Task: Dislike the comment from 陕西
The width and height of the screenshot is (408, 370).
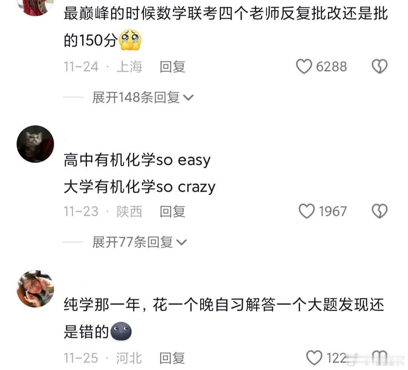Action: [380, 211]
